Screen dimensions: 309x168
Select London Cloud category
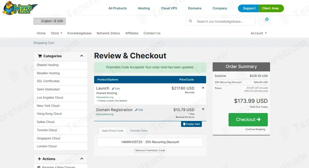[61, 146]
